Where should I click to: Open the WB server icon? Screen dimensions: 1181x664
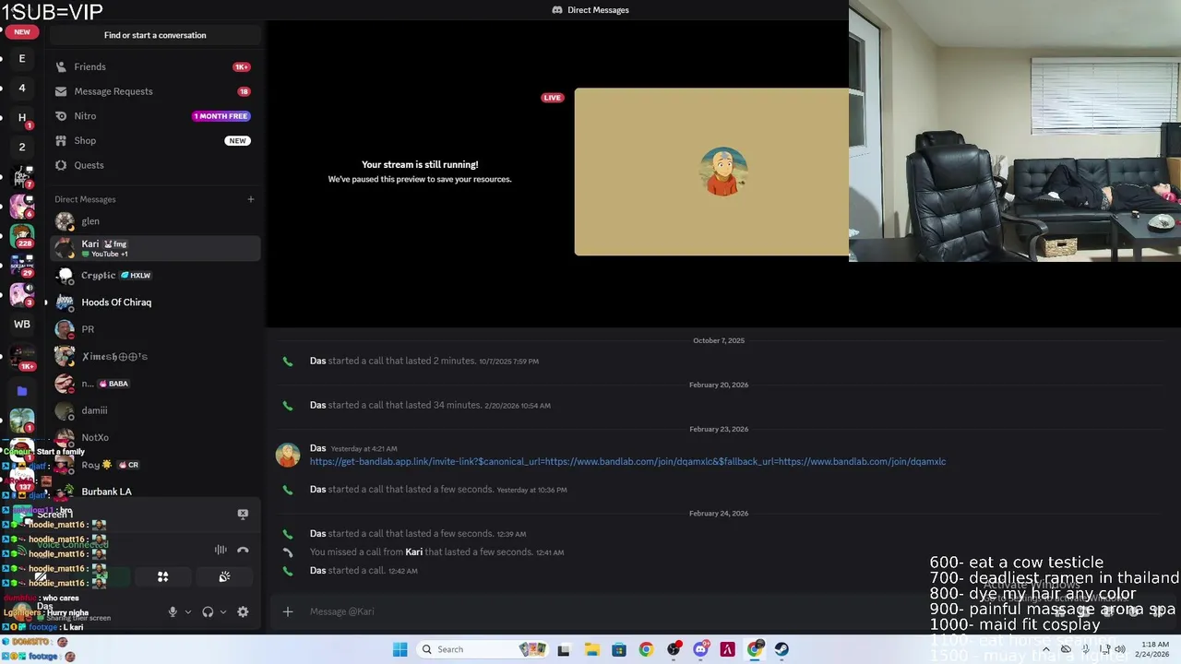pos(22,325)
